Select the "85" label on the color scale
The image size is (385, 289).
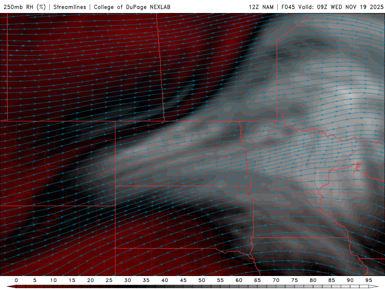(x=332, y=280)
